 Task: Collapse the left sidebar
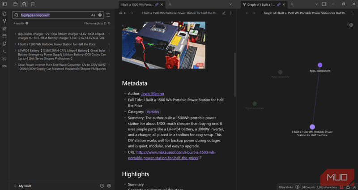coord(4,4)
